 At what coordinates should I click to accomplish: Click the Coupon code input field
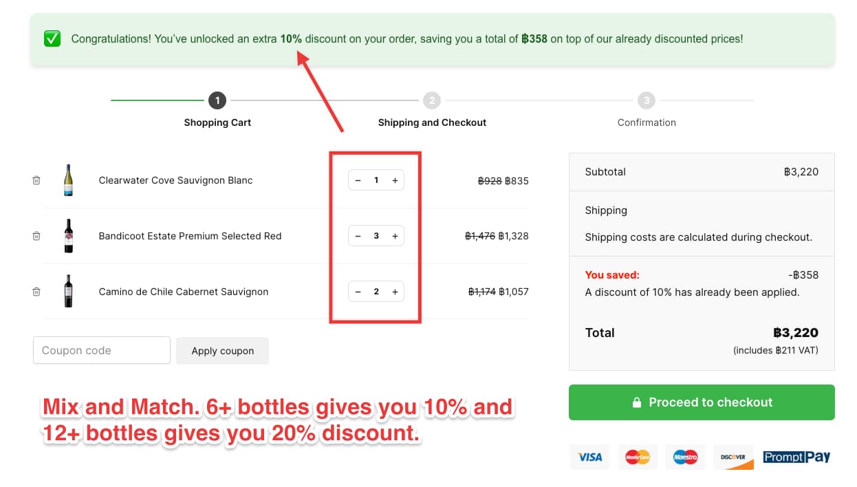click(x=101, y=350)
